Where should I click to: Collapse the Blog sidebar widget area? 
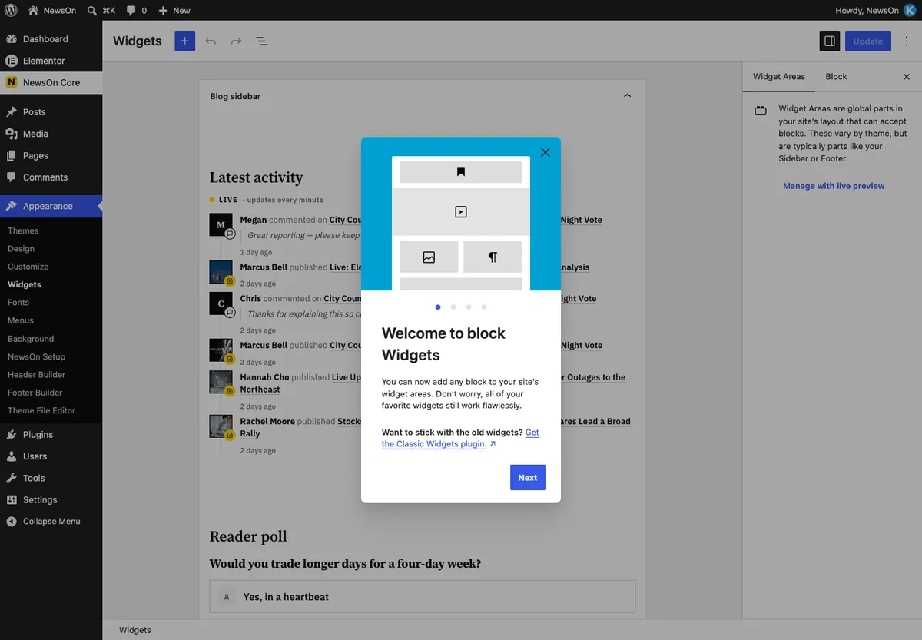627,96
